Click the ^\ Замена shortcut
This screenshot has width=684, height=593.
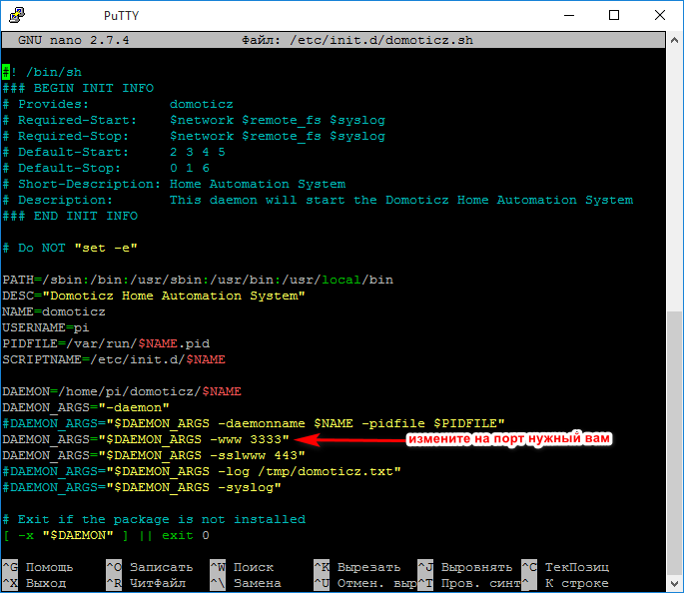246,583
